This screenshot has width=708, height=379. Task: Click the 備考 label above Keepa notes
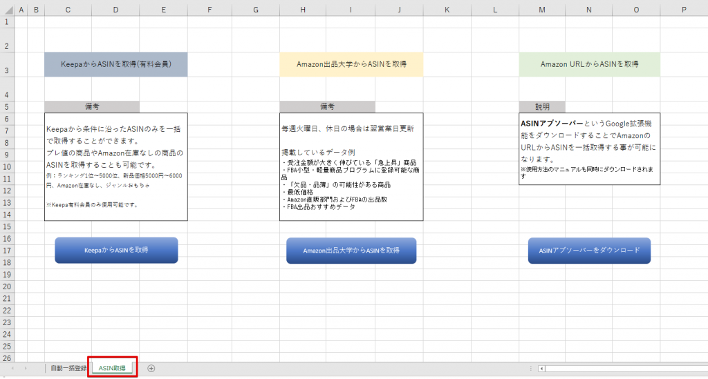pos(92,107)
